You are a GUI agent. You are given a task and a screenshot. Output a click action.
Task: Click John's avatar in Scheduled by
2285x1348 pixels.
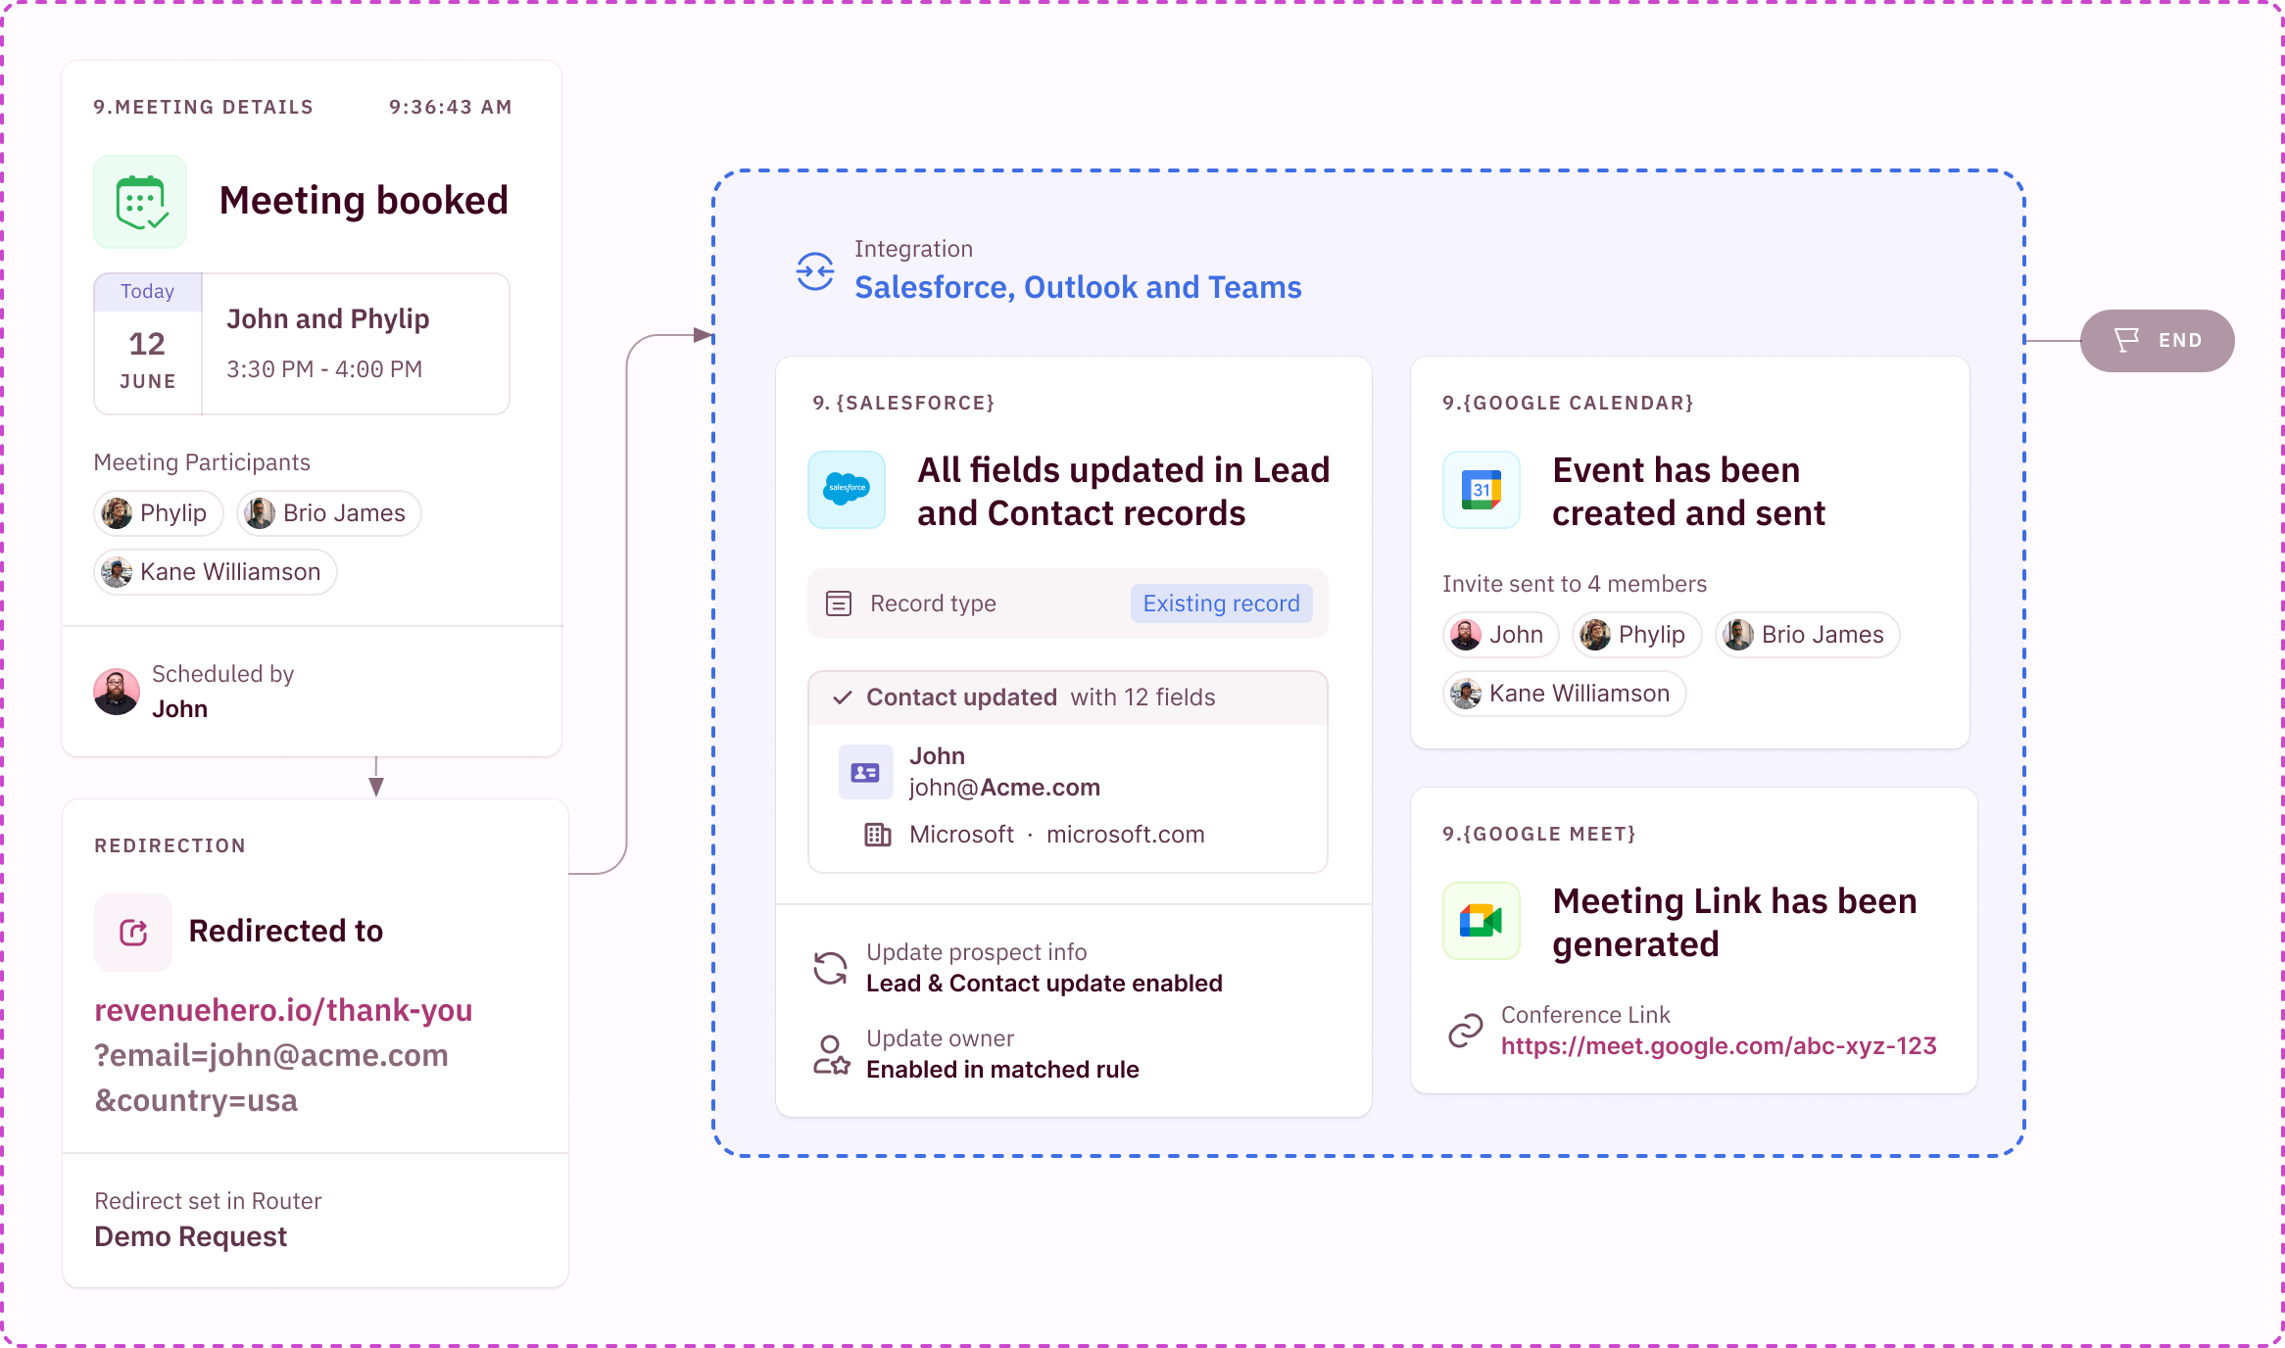[117, 692]
